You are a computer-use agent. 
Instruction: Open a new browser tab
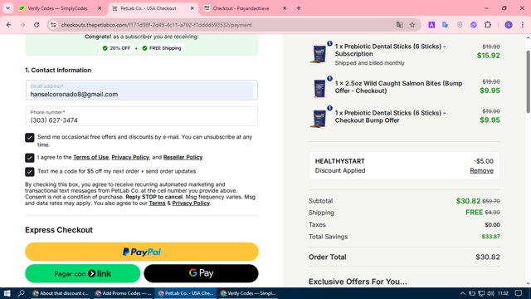tap(299, 8)
